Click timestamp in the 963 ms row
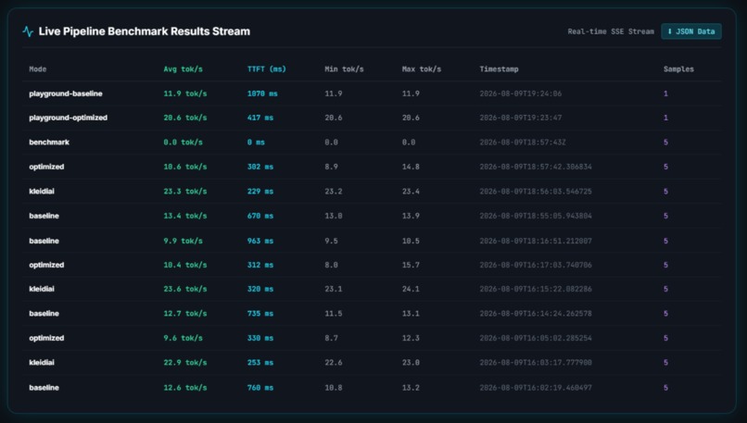The height and width of the screenshot is (423, 747). click(x=536, y=241)
